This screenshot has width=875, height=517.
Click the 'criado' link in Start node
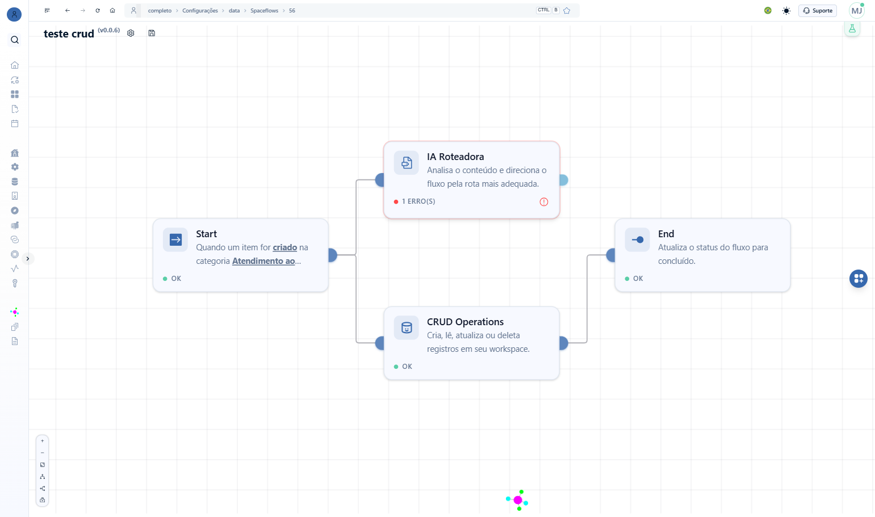(285, 247)
